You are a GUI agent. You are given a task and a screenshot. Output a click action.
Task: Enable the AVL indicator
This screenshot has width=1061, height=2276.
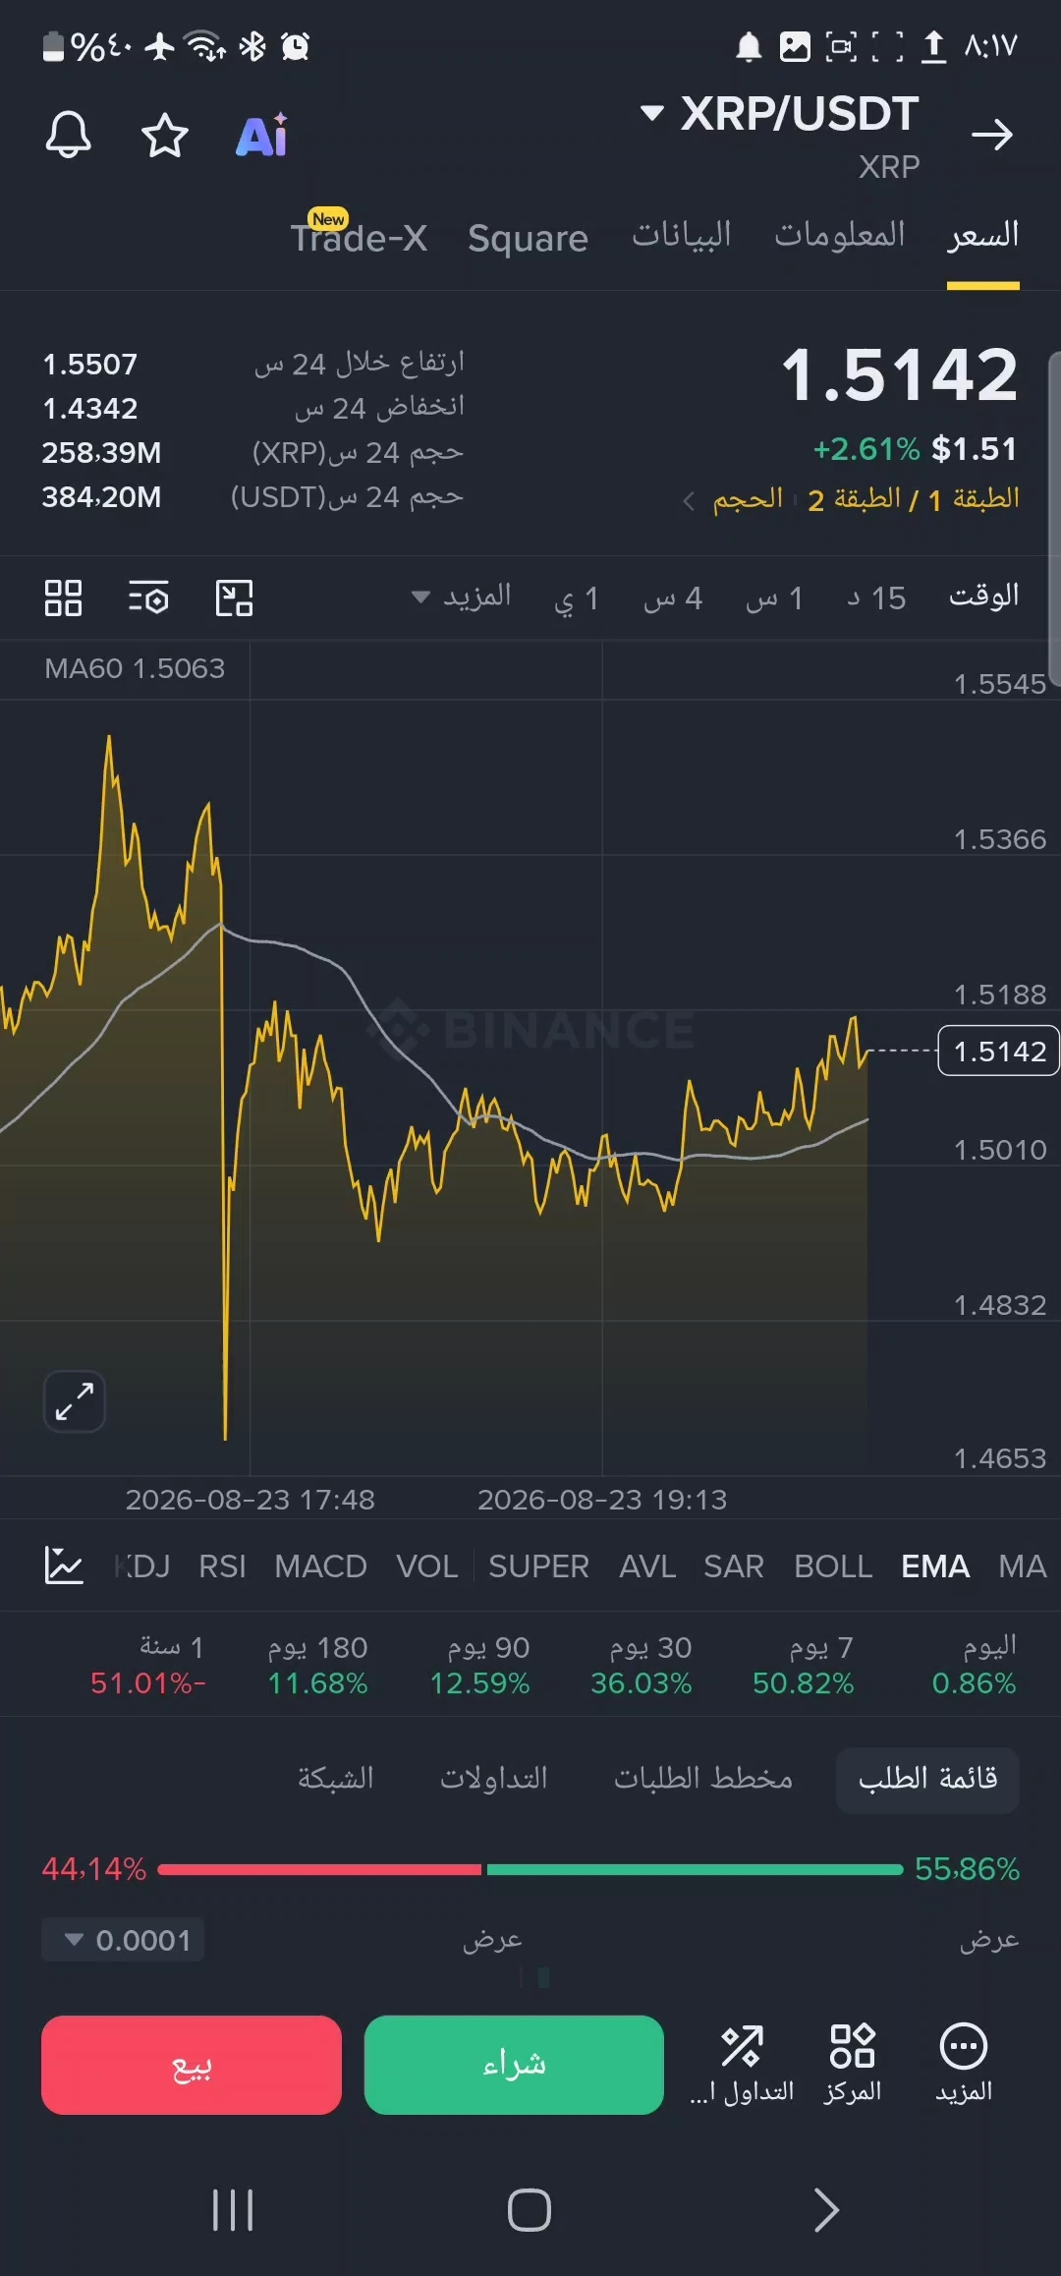pyautogui.click(x=647, y=1565)
